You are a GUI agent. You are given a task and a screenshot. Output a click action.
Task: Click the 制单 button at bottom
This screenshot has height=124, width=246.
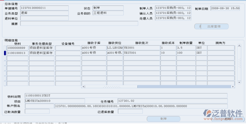tap(163, 119)
